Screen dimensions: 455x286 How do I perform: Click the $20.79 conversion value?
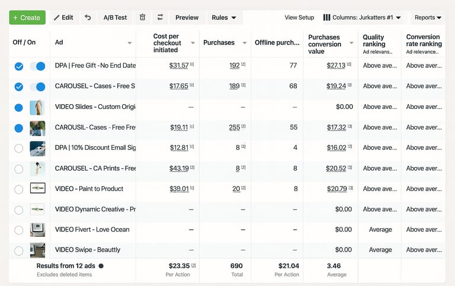pyautogui.click(x=337, y=189)
